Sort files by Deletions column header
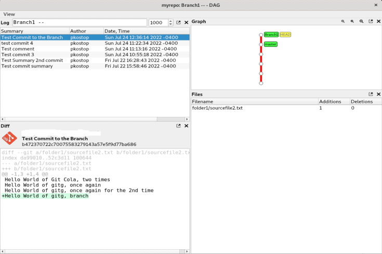Image resolution: width=382 pixels, height=254 pixels. tap(366, 102)
